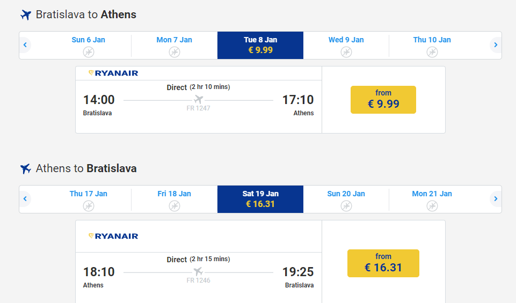Show earlier return dates with left arrow
Viewport: 516px width, 303px height.
(x=25, y=199)
